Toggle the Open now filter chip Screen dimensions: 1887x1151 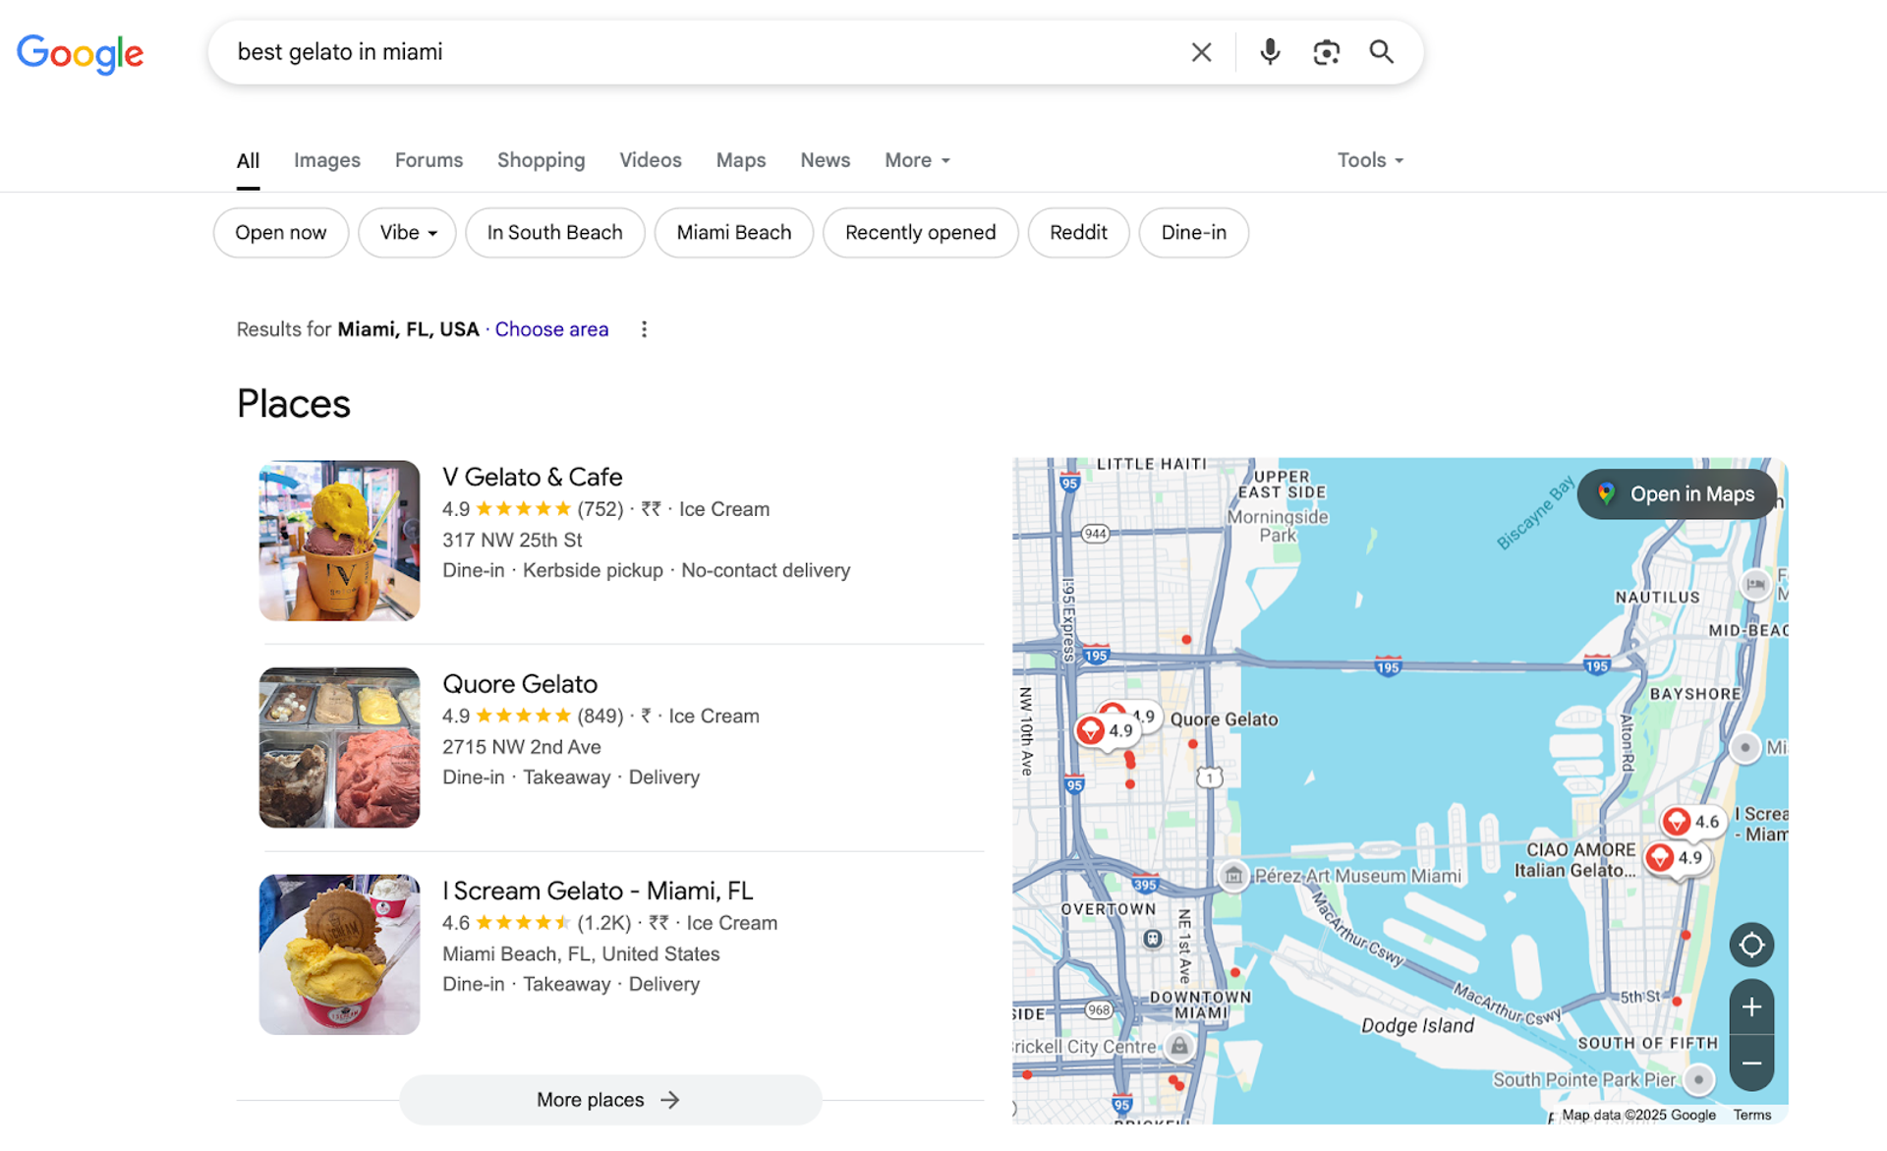281,233
